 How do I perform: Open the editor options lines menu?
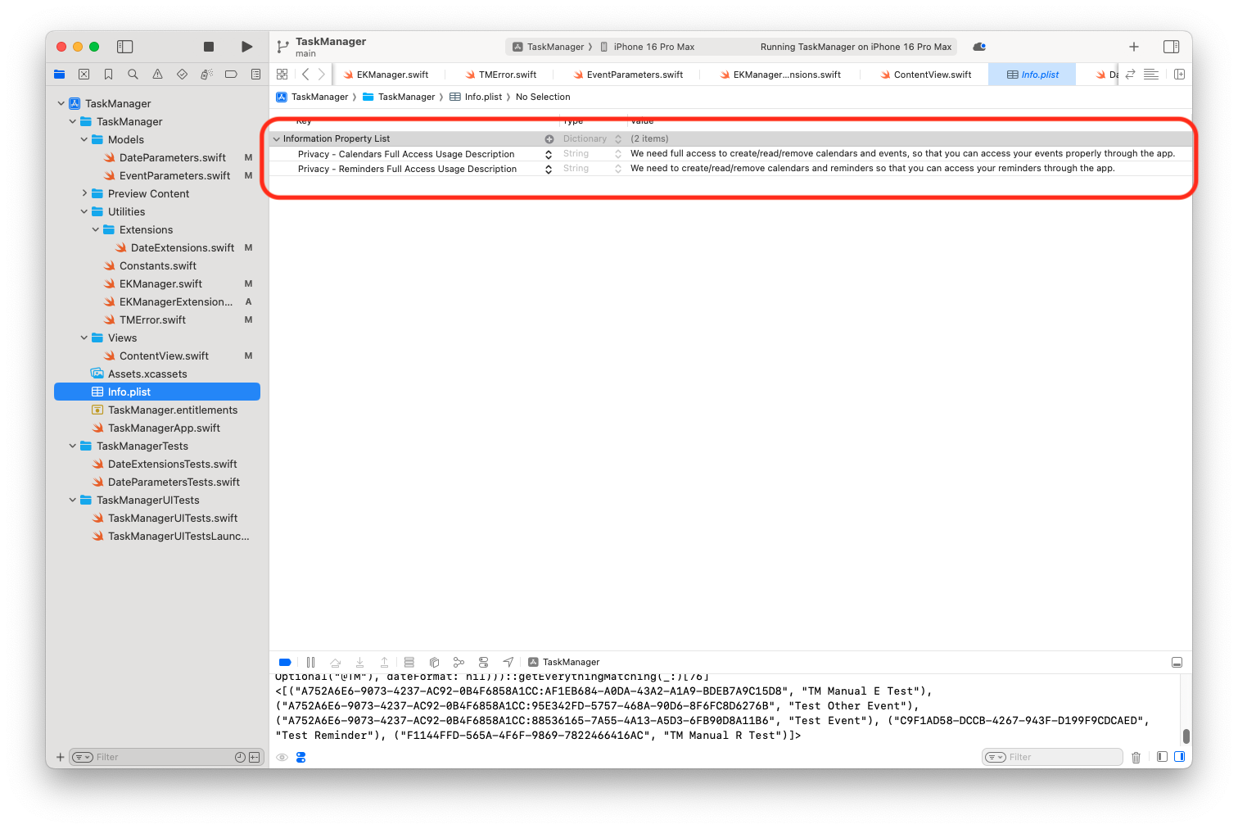(x=1150, y=74)
